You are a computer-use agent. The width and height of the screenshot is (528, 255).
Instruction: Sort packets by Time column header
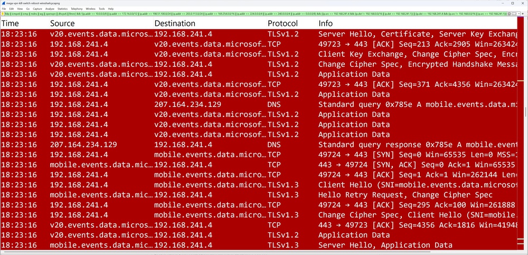[11, 24]
